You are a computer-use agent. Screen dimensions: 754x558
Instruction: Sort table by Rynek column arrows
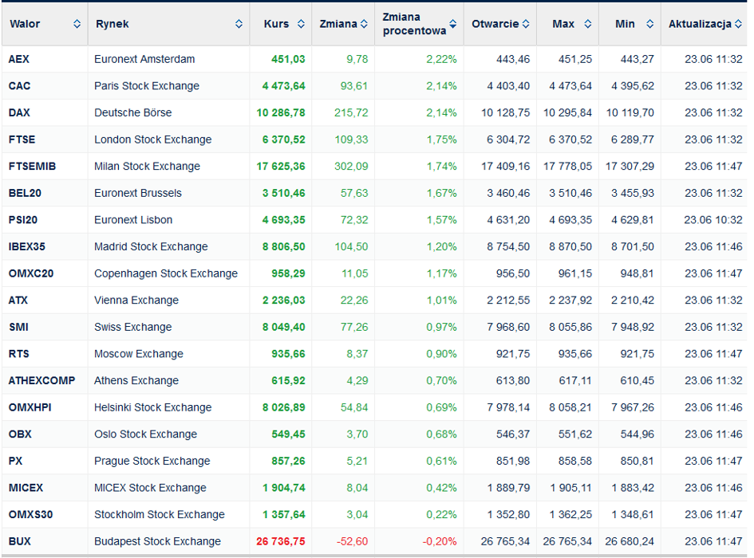pyautogui.click(x=239, y=24)
